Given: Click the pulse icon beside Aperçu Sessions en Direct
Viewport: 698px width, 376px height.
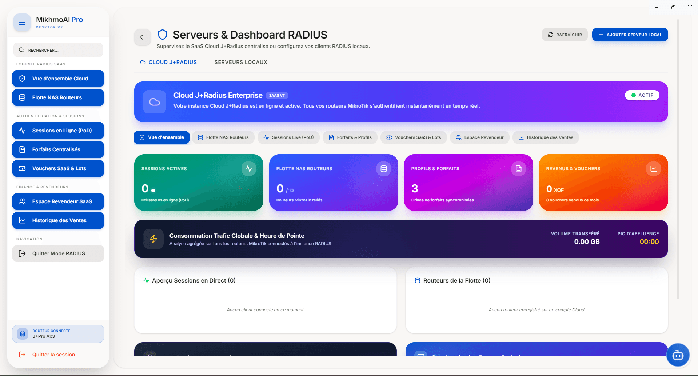Looking at the screenshot, I should pos(146,280).
